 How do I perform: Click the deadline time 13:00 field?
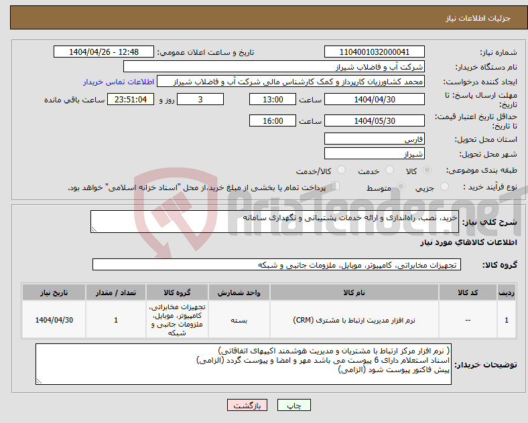(x=273, y=99)
